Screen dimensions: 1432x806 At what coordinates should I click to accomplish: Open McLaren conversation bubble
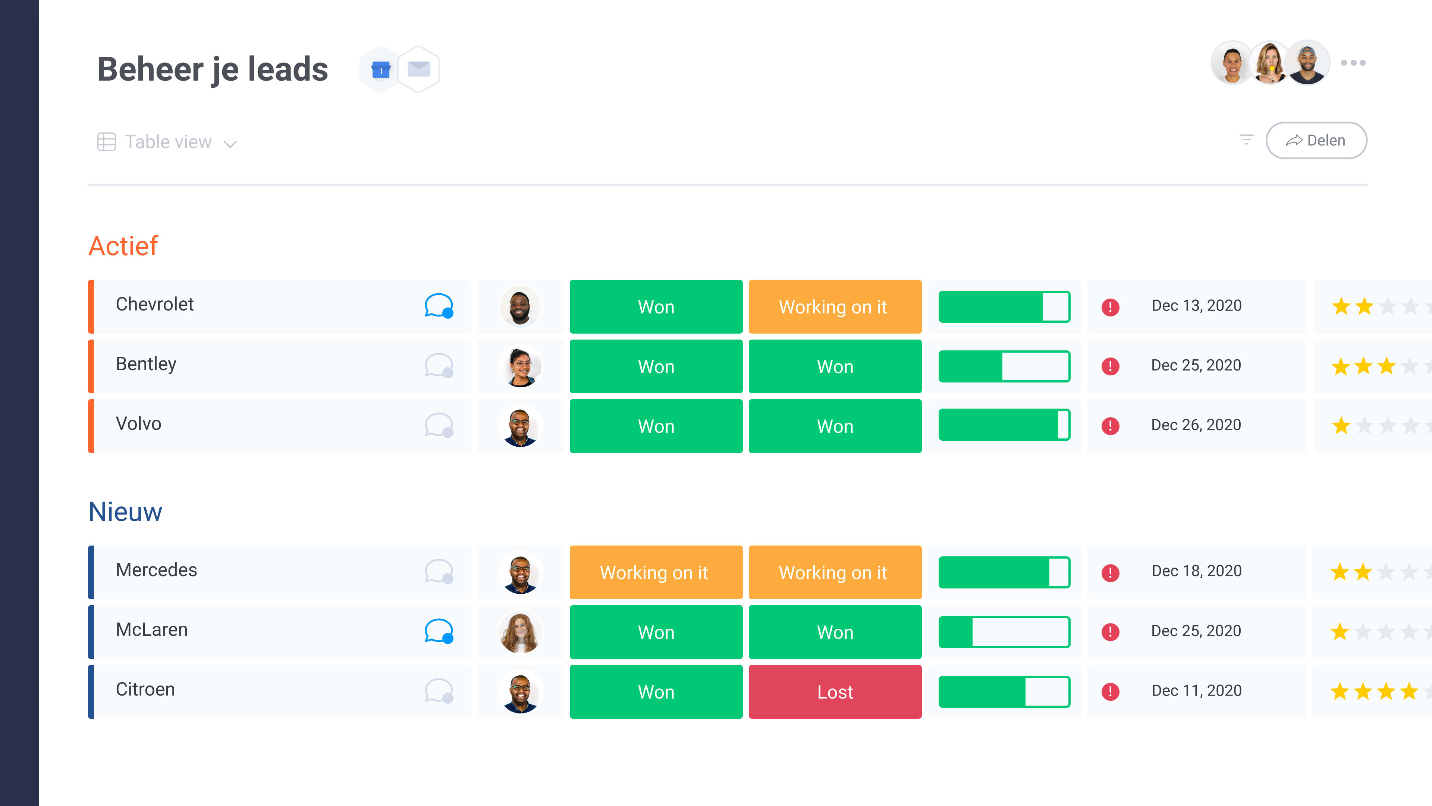(x=439, y=631)
